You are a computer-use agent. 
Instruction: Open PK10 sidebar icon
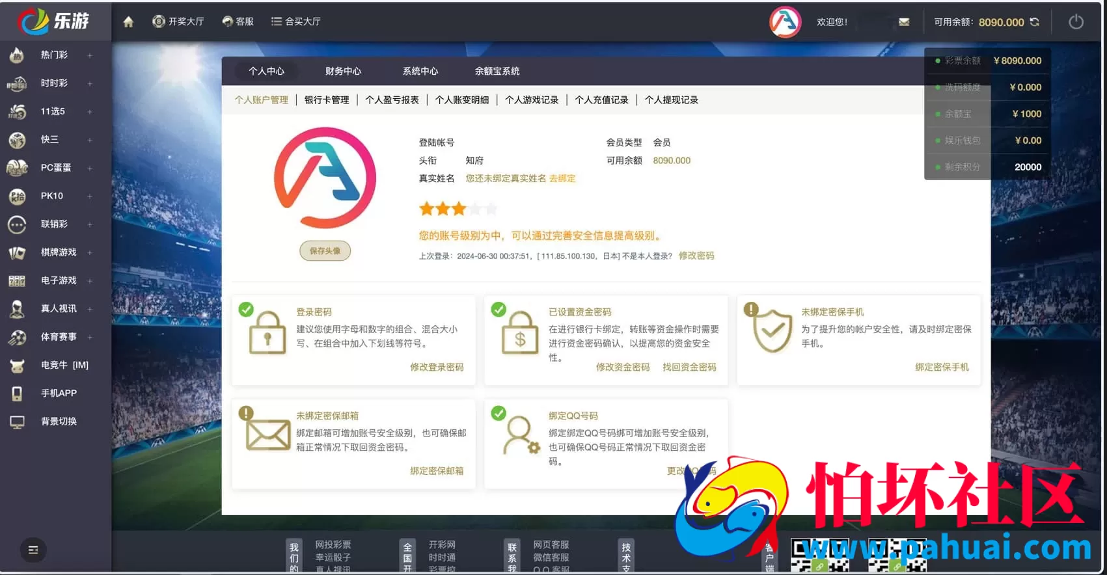pyautogui.click(x=17, y=196)
